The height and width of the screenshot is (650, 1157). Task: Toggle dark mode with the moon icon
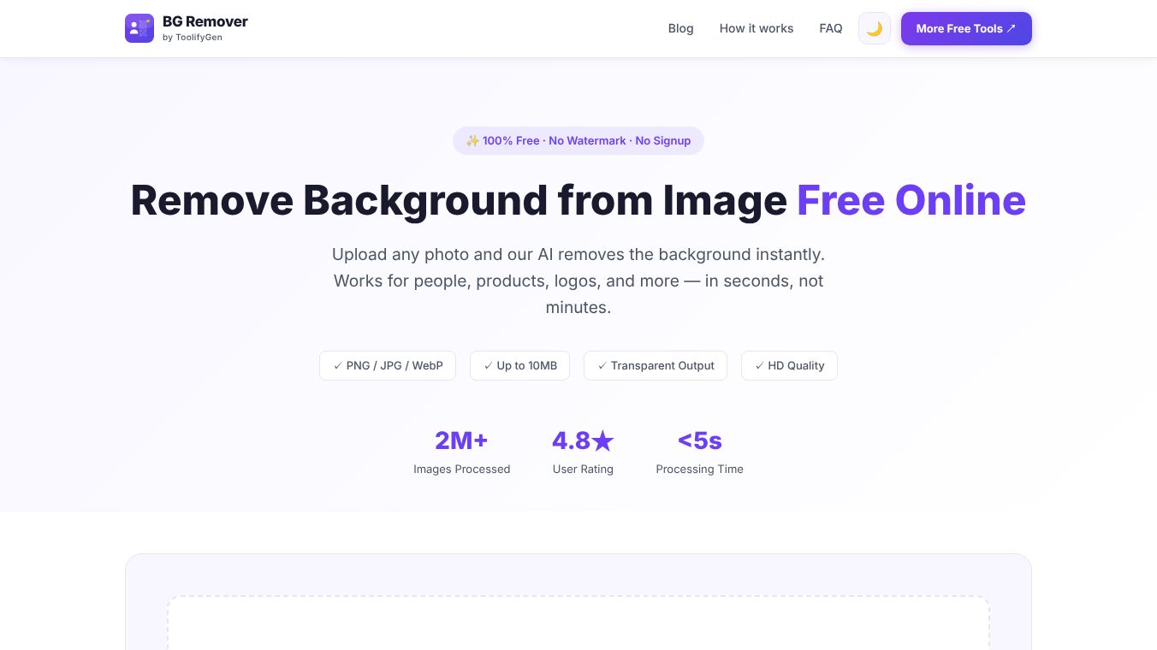tap(874, 28)
